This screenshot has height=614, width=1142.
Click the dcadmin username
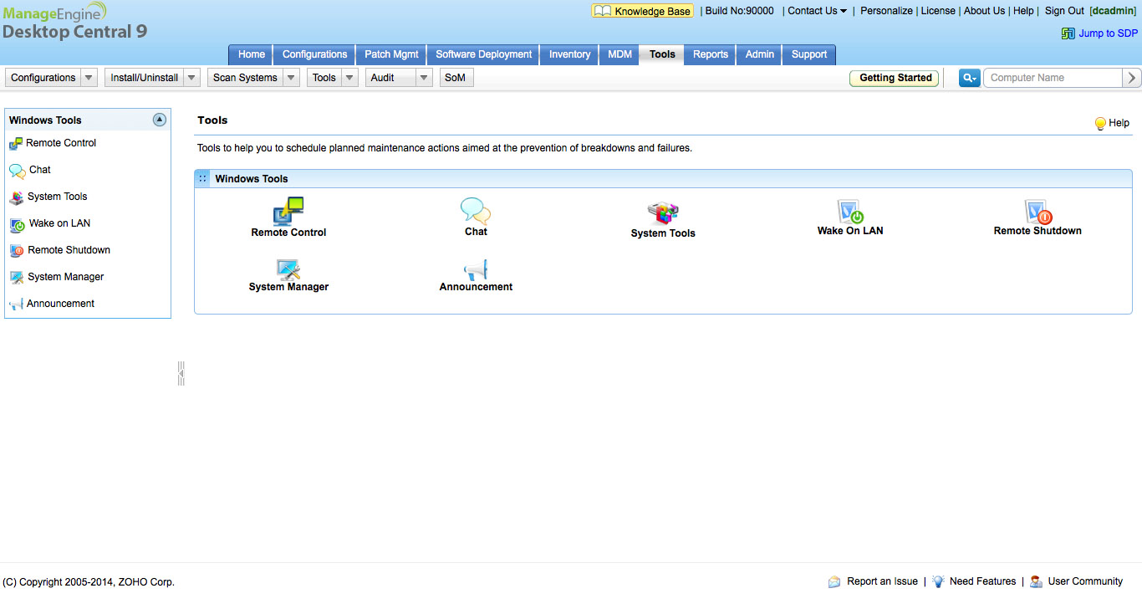point(1113,11)
